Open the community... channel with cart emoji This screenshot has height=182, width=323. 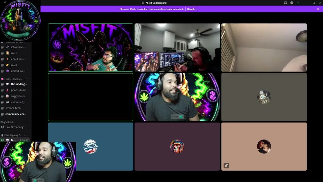tap(16, 102)
